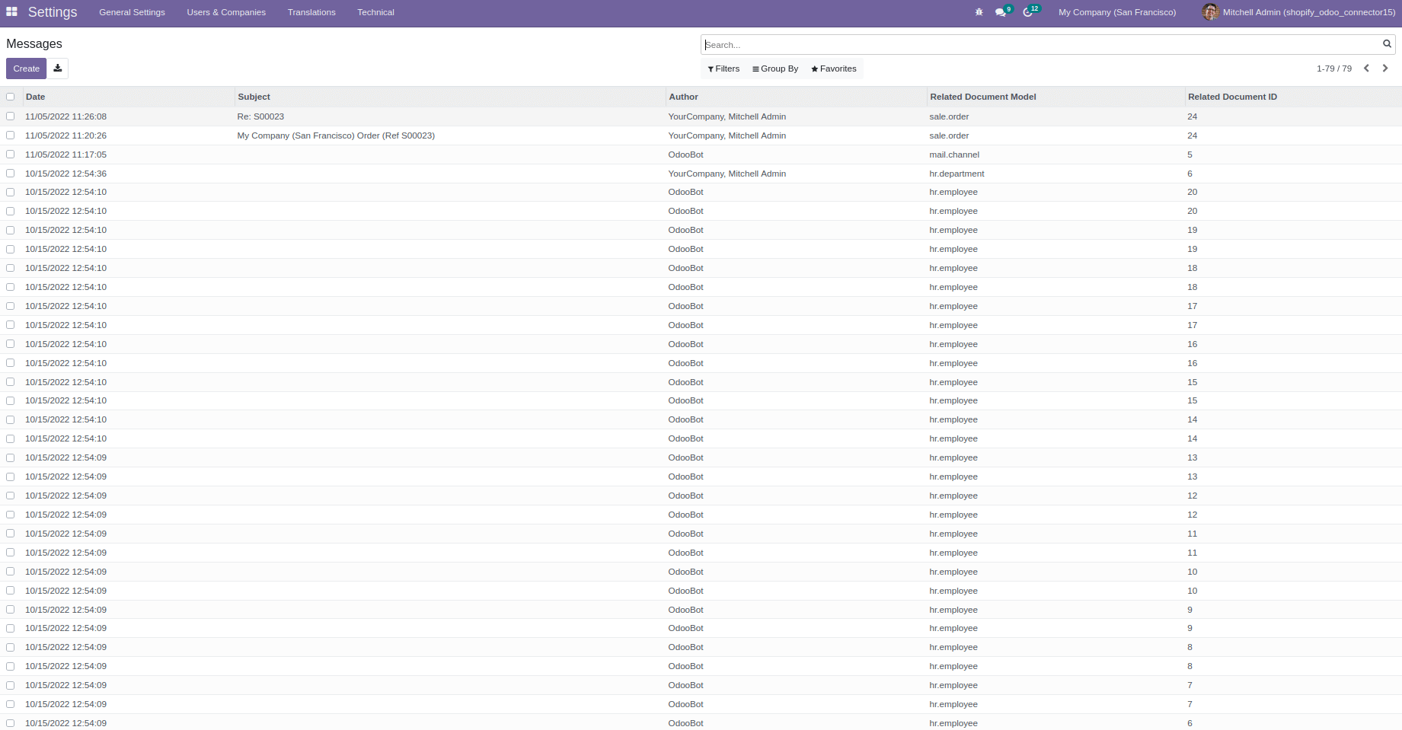Check the row dated 10/15/2022 12:54:36

[11, 174]
